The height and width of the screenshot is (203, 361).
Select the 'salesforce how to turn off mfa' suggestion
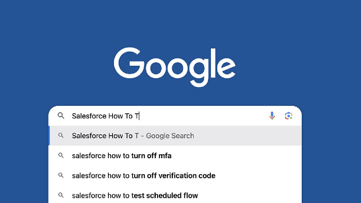click(x=121, y=156)
